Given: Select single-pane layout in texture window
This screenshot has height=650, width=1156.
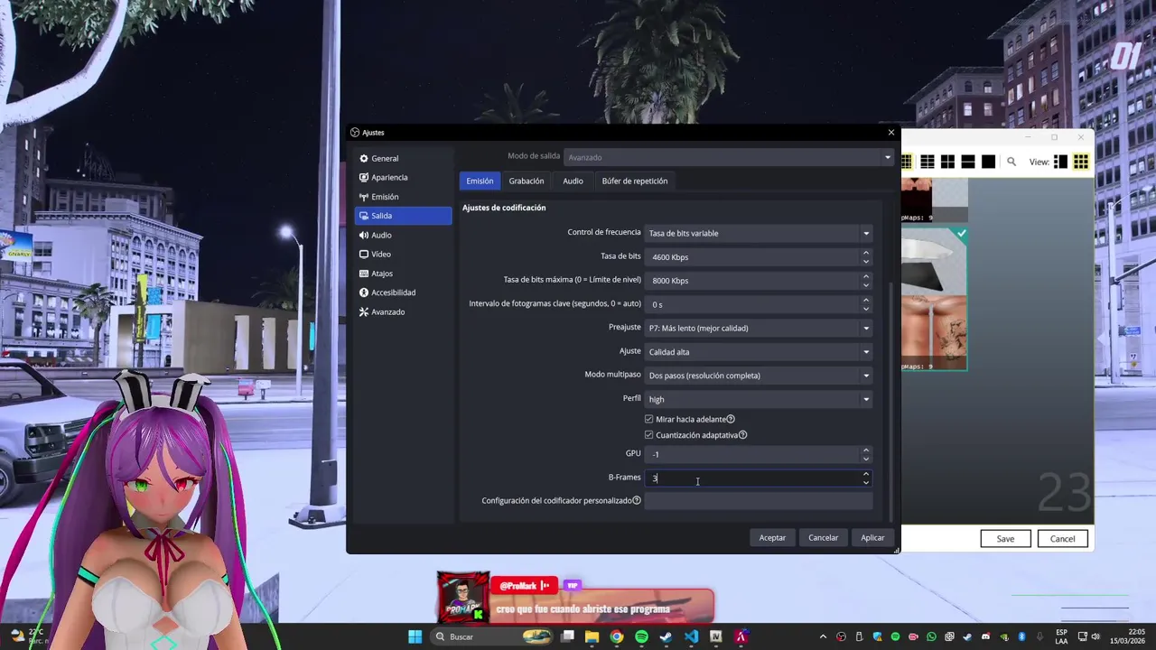Looking at the screenshot, I should pyautogui.click(x=988, y=162).
